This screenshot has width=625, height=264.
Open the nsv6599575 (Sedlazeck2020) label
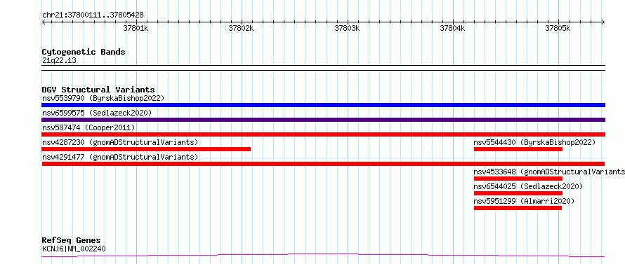(97, 113)
